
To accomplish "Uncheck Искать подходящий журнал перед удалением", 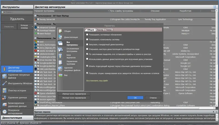I will (x=87, y=66).
